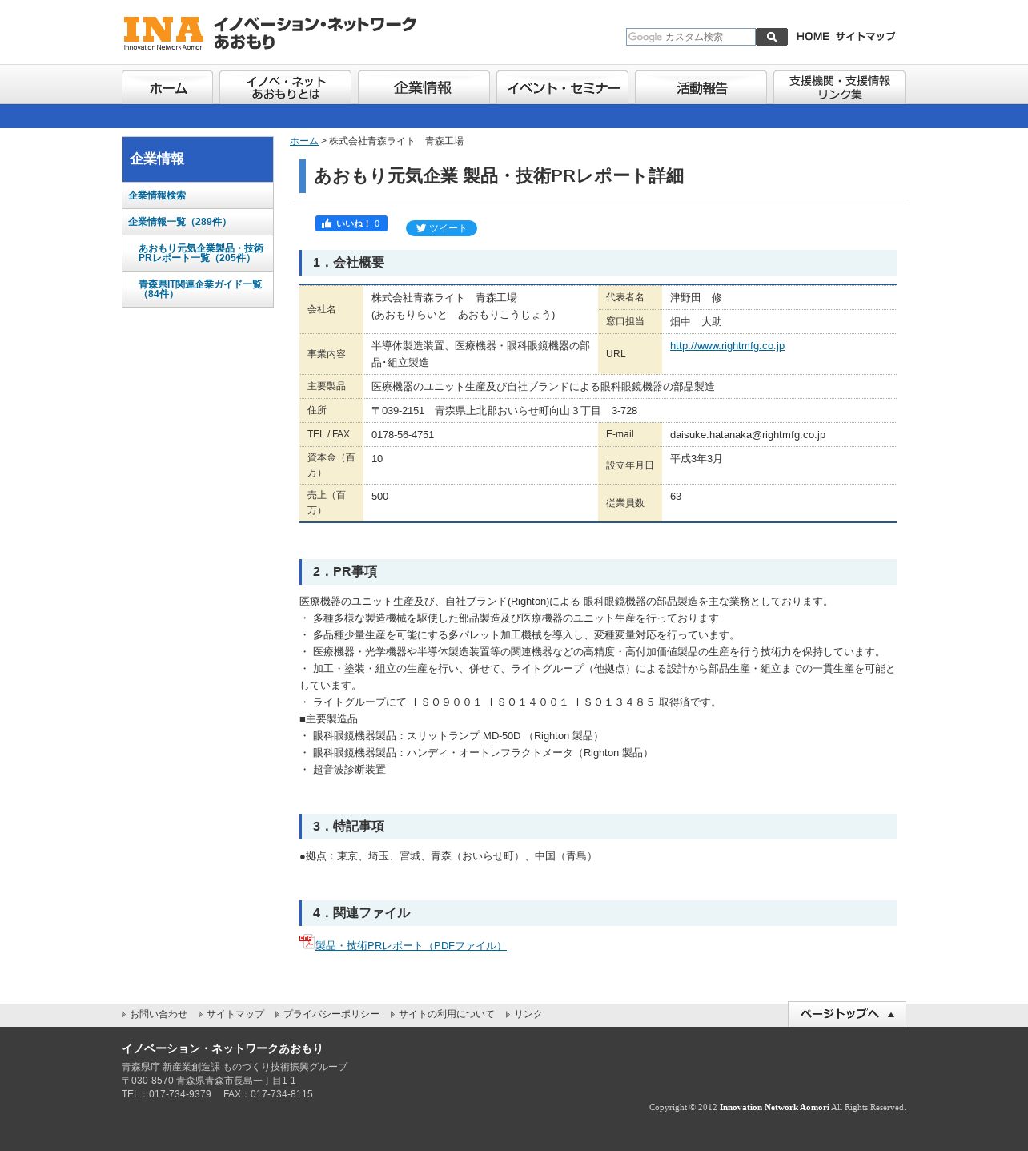Click the phone number 0178-56-4751

[403, 435]
